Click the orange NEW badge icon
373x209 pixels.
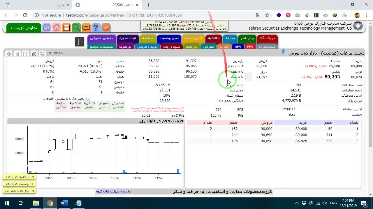coord(106,28)
